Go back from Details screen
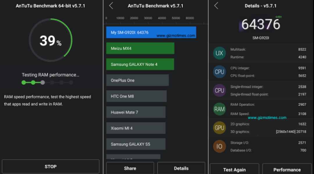Image resolution: width=314 pixels, height=174 pixels. point(216,6)
